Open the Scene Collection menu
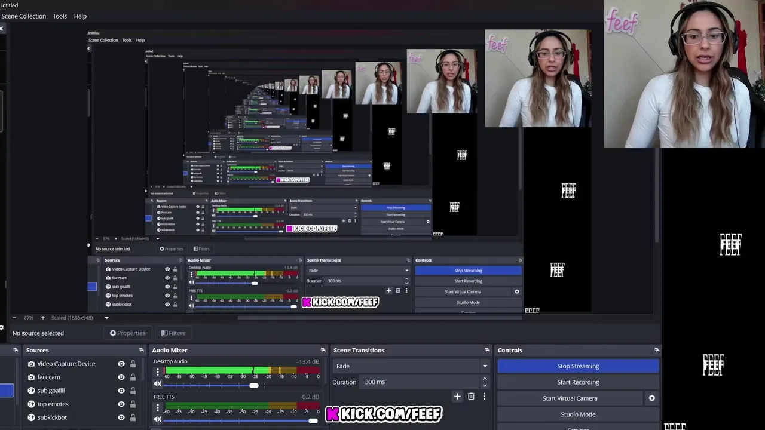The height and width of the screenshot is (430, 765). (x=23, y=16)
